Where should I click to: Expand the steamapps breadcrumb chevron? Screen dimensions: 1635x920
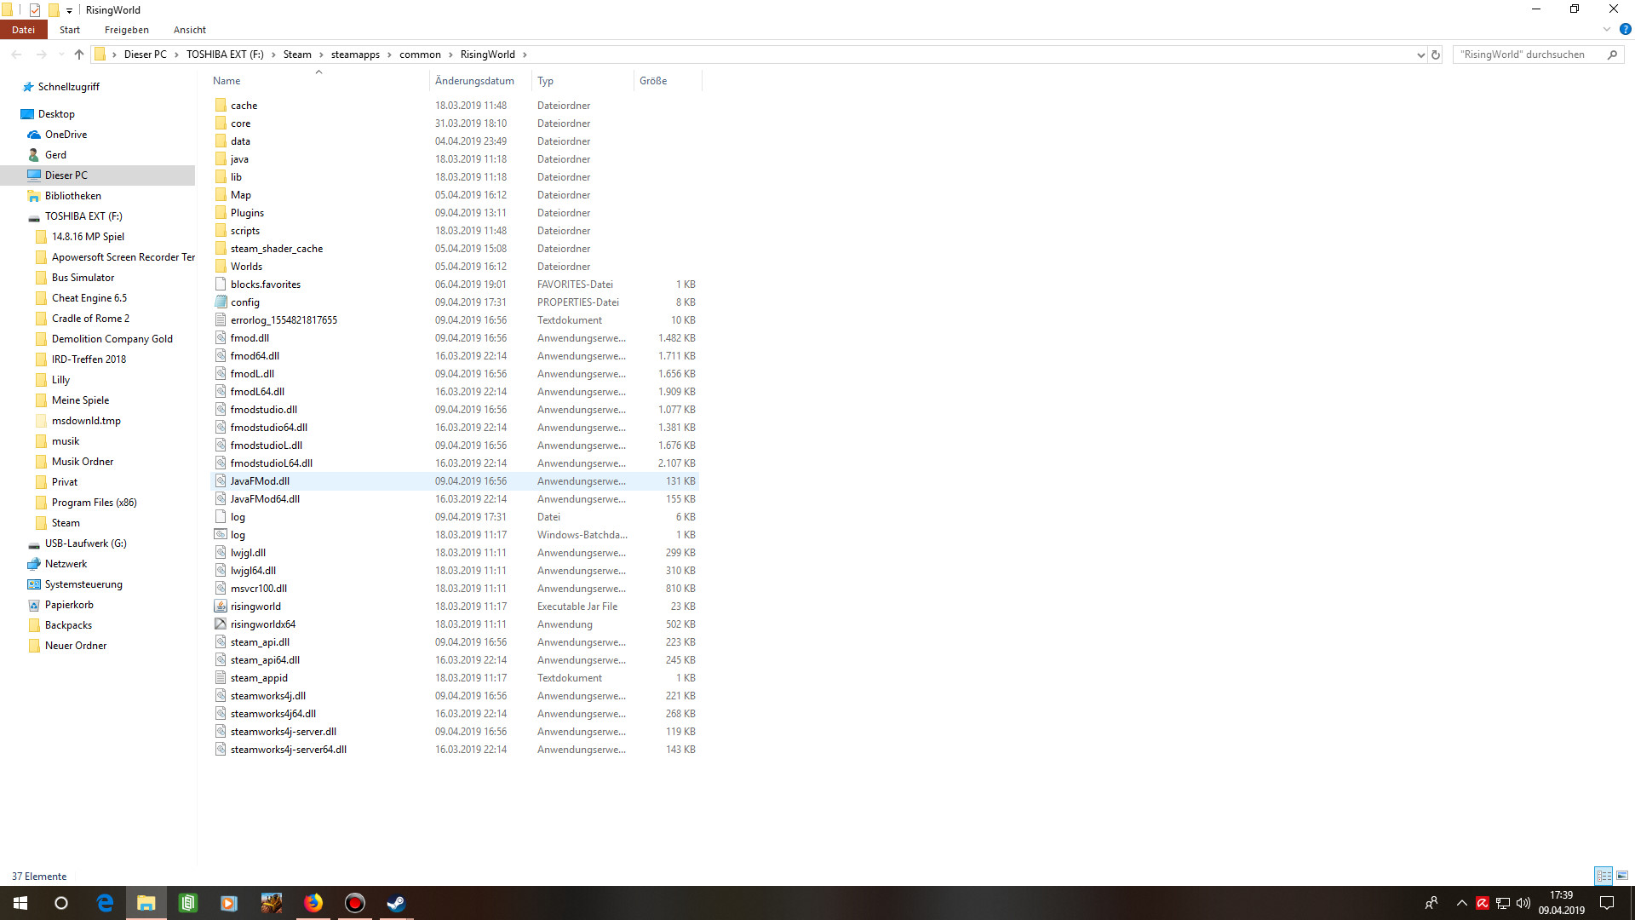pyautogui.click(x=390, y=55)
